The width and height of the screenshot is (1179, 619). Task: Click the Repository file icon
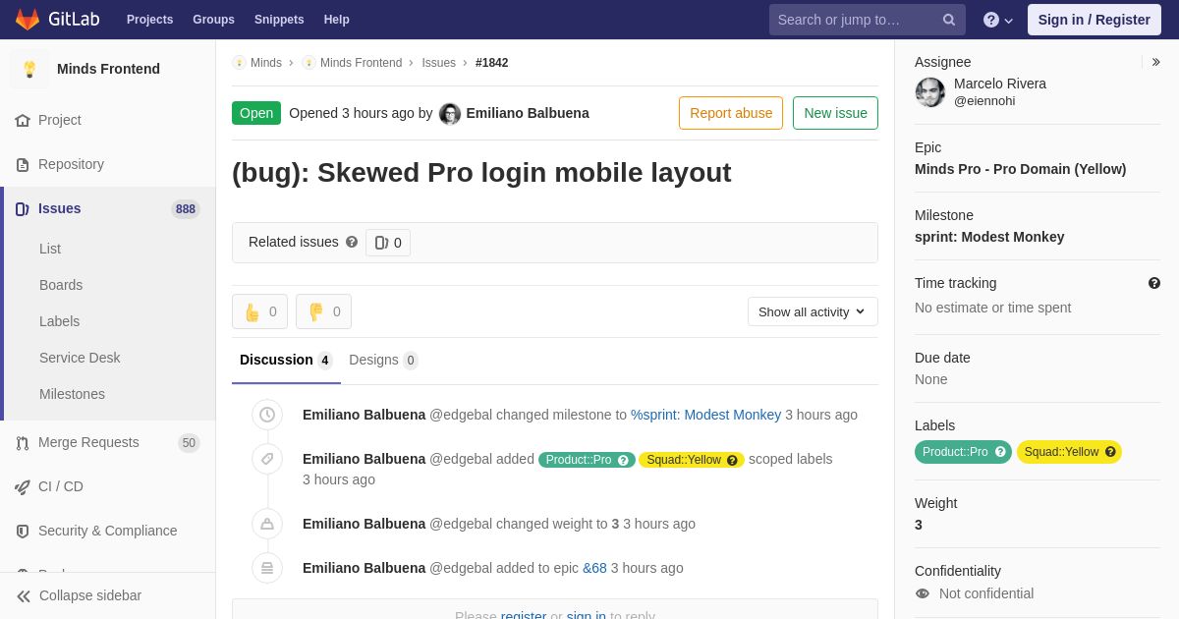(x=23, y=164)
